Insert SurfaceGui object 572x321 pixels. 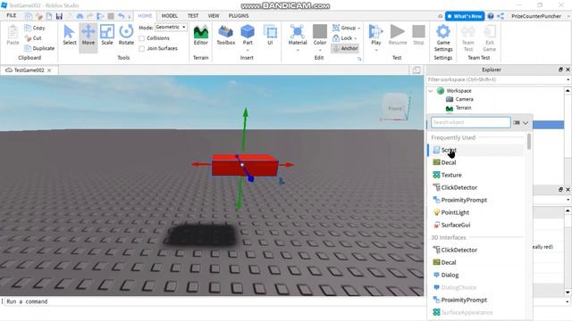[x=476, y=225]
